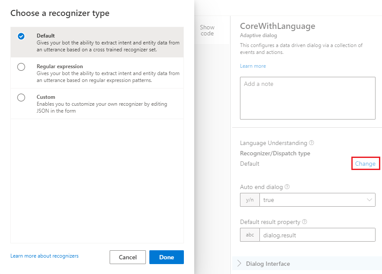382x274 pixels.
Task: Click the Auto end dialog help icon
Action: point(287,187)
